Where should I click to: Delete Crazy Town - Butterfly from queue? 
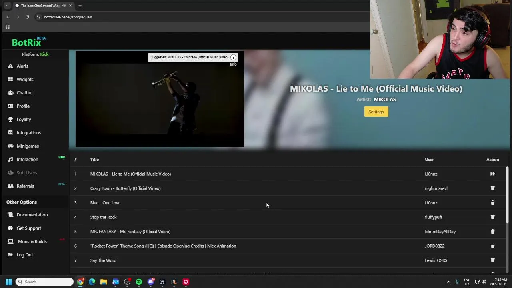(492, 188)
